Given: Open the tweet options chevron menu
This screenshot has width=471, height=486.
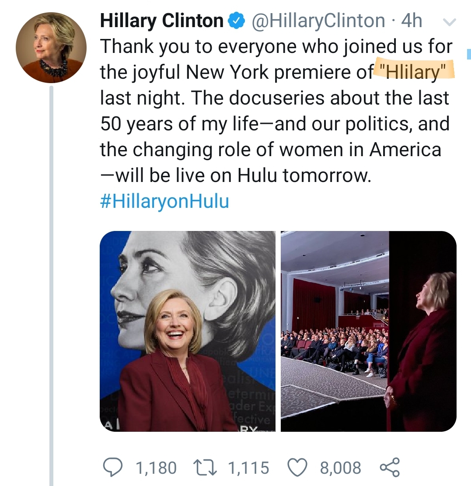Looking at the screenshot, I should [449, 22].
